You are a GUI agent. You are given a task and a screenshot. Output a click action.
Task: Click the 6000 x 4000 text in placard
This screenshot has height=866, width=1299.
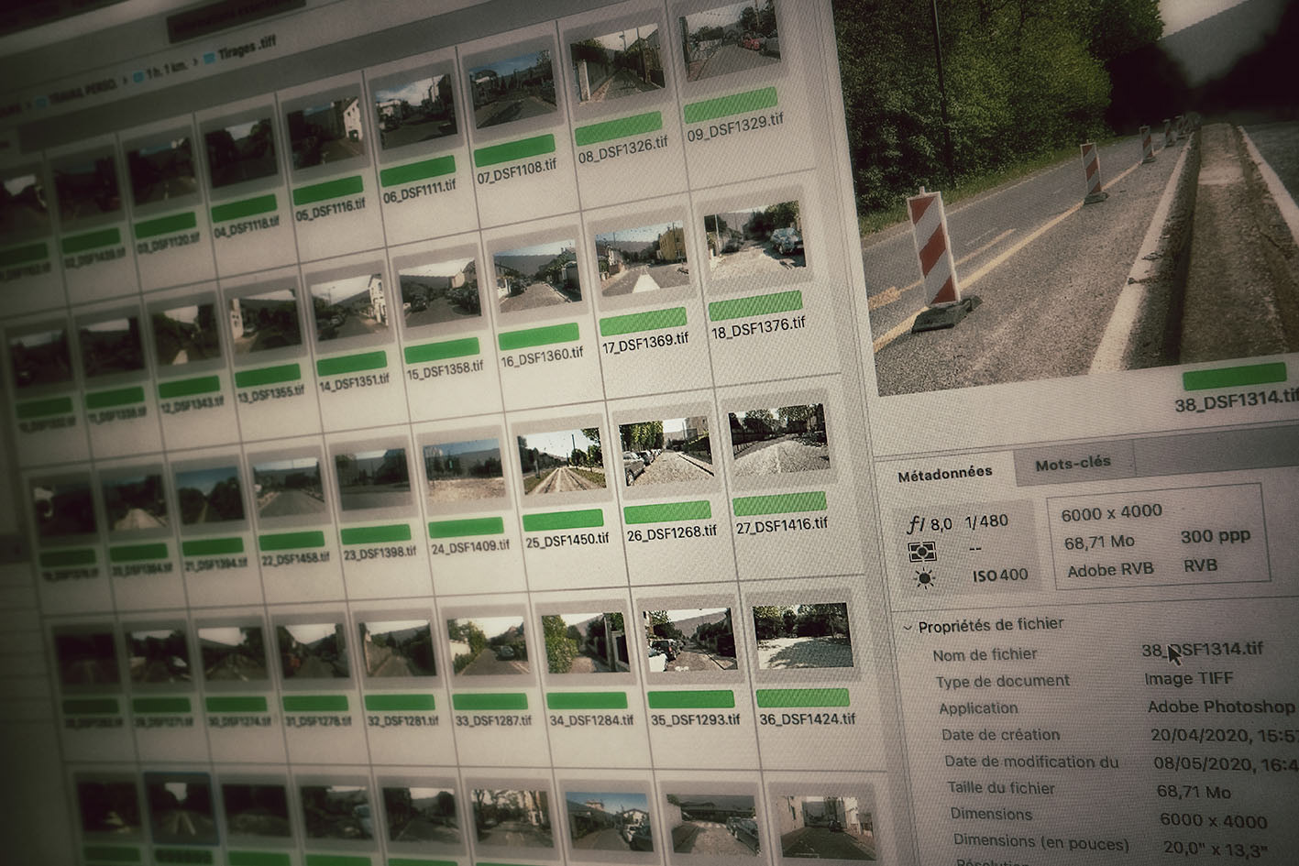[1110, 513]
